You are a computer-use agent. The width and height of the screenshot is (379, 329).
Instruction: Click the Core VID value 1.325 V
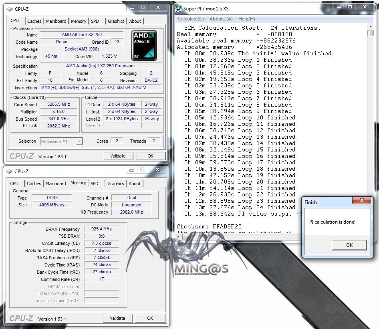click(x=109, y=56)
